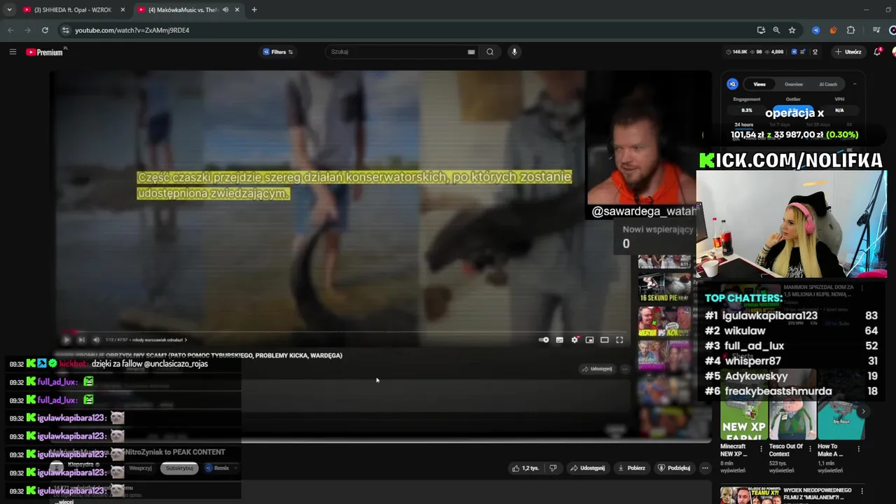The width and height of the screenshot is (896, 504).
Task: Open a new browser tab
Action: tap(254, 10)
